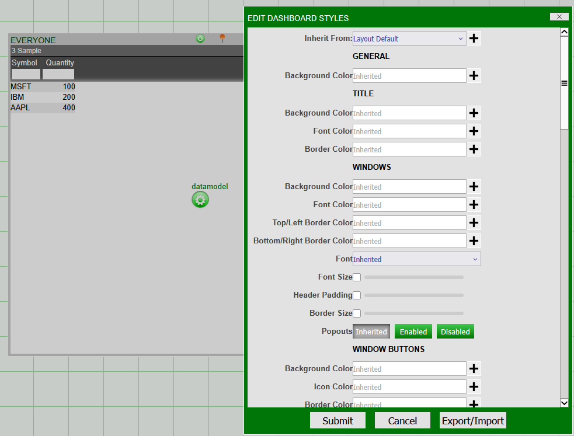
Task: Click the small green gear in EVERYONE panel header
Action: pos(200,39)
